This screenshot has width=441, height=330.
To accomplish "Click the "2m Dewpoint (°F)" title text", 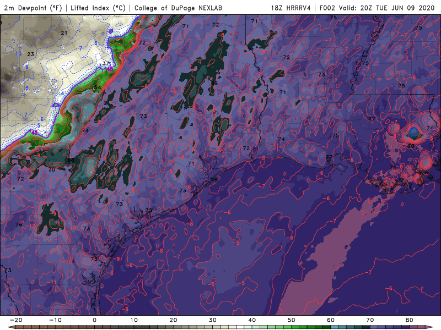I will [33, 8].
